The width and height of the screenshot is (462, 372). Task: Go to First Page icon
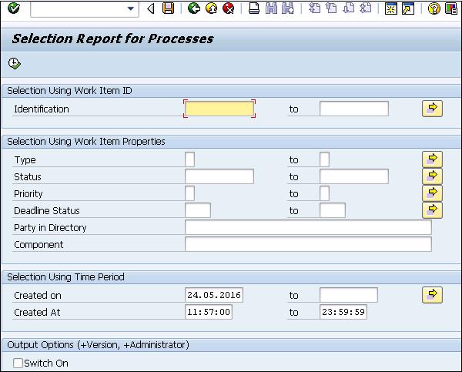(x=314, y=8)
